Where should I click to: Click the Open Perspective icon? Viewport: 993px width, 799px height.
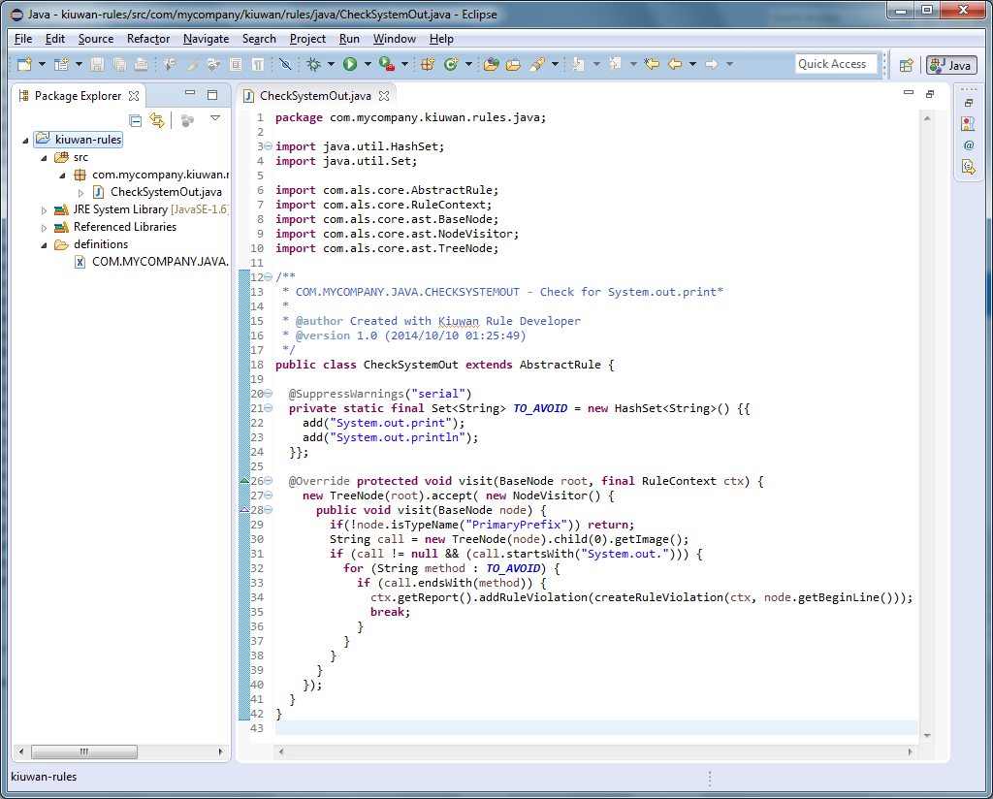(x=906, y=65)
